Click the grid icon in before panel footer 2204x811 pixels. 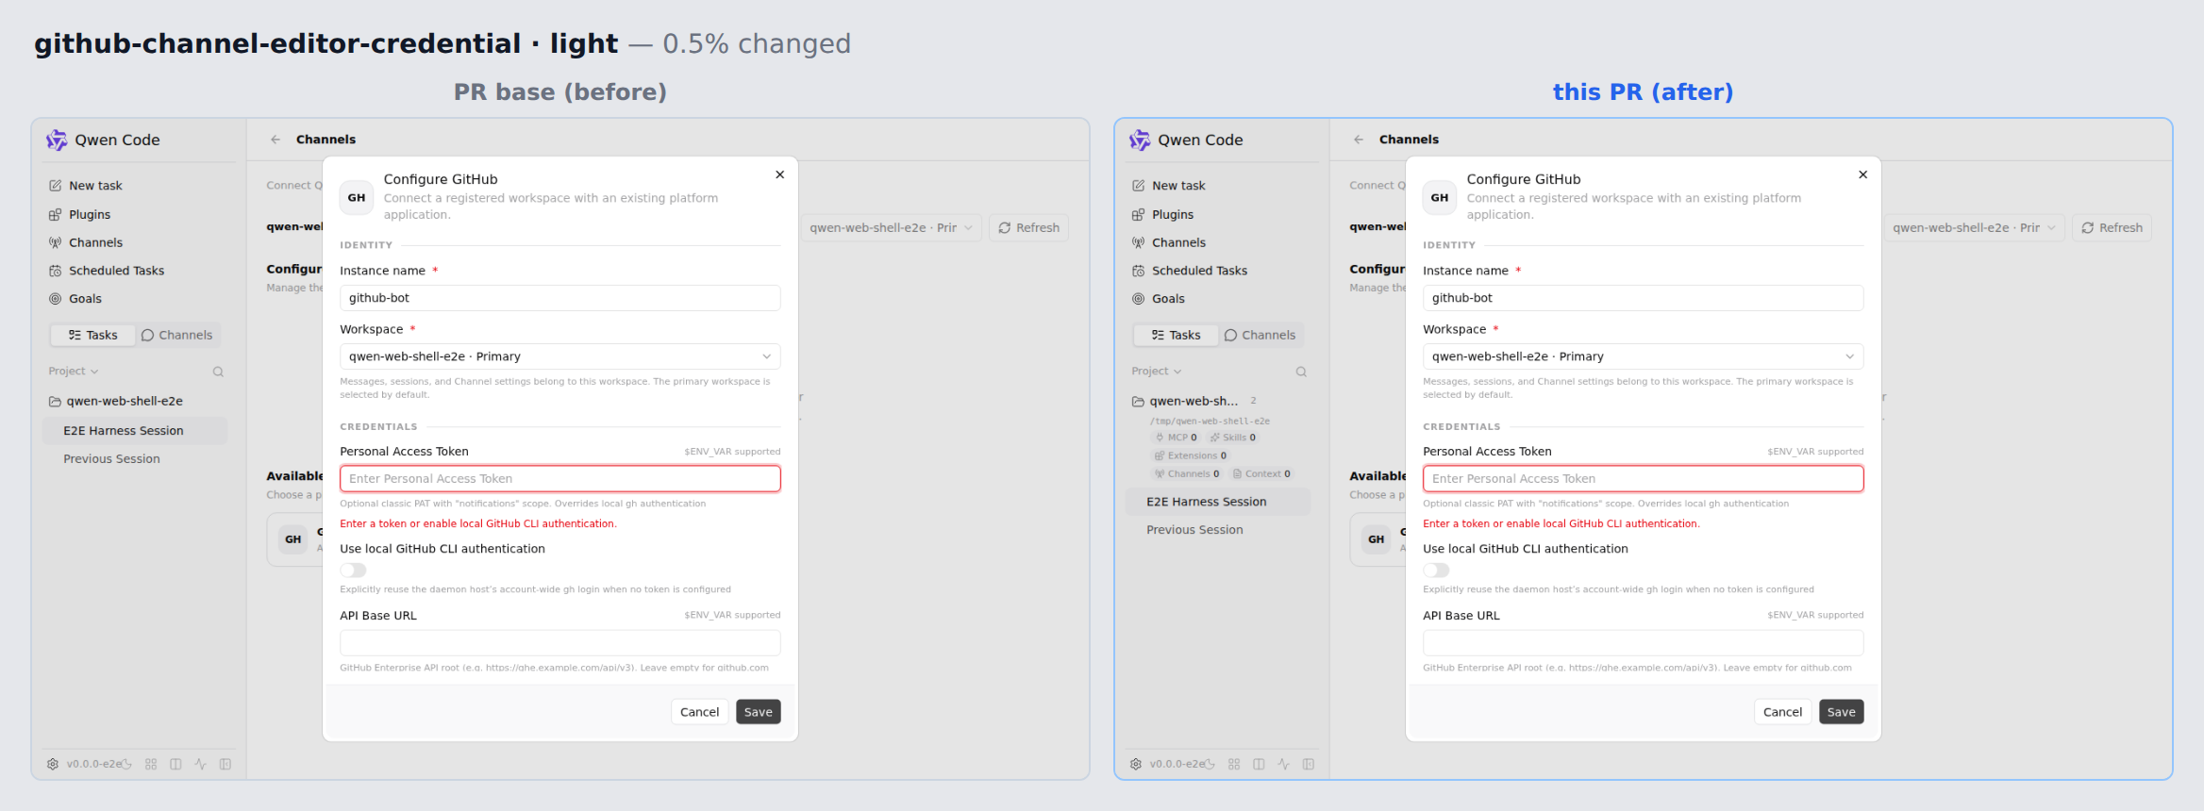click(151, 764)
